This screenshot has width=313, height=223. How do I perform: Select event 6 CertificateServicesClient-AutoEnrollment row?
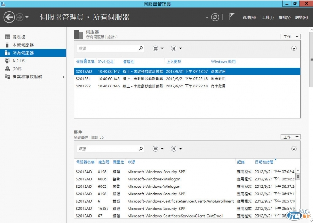click(185, 201)
